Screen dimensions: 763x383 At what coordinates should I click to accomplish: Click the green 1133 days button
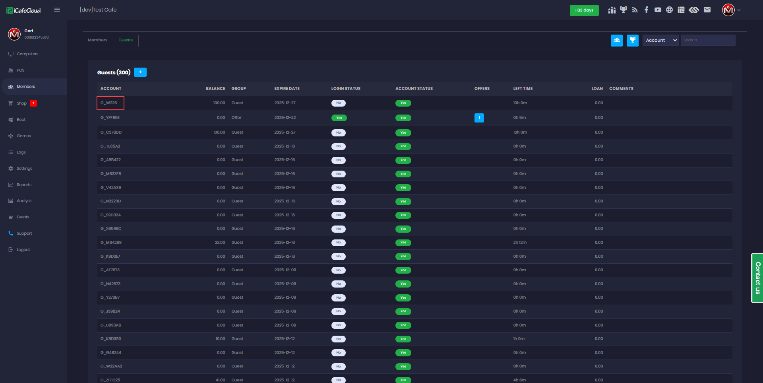click(x=584, y=10)
